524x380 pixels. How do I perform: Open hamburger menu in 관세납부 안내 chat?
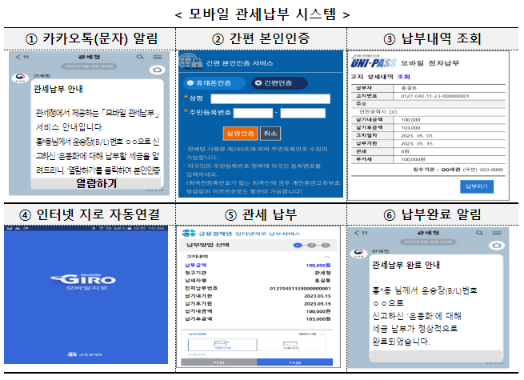pos(158,57)
